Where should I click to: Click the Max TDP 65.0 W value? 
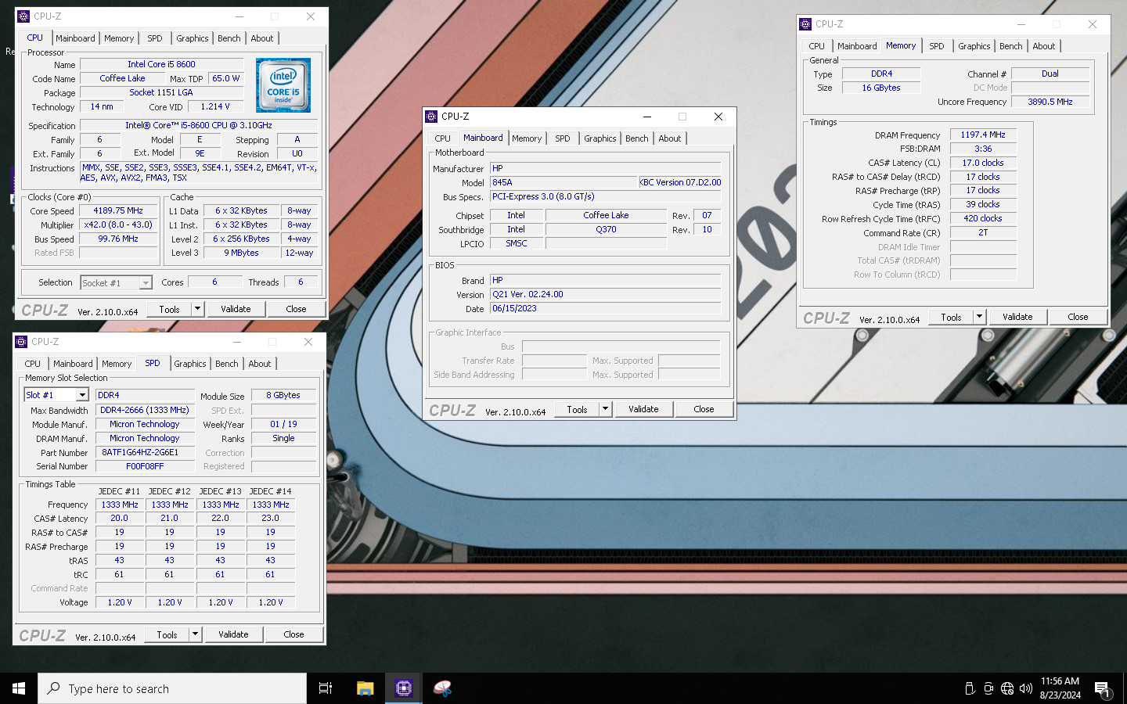[226, 78]
